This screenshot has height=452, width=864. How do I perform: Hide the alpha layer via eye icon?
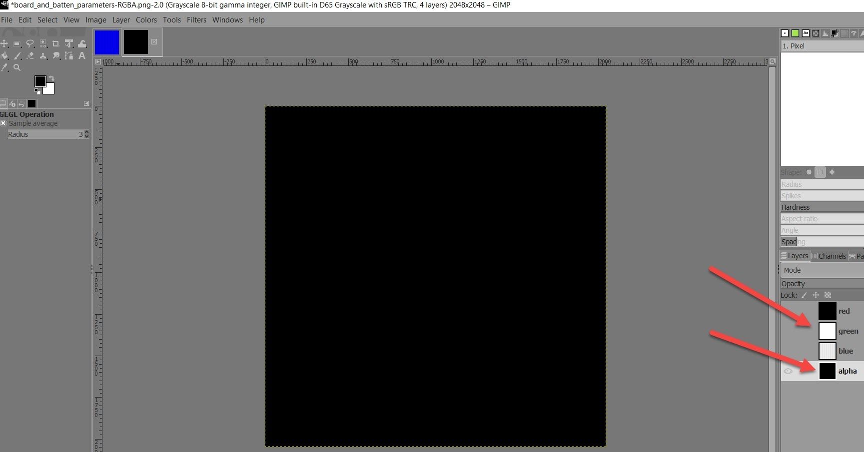point(788,371)
